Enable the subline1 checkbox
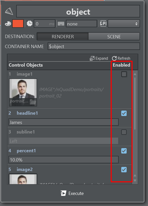The height and width of the screenshot is (206, 148). click(x=124, y=132)
